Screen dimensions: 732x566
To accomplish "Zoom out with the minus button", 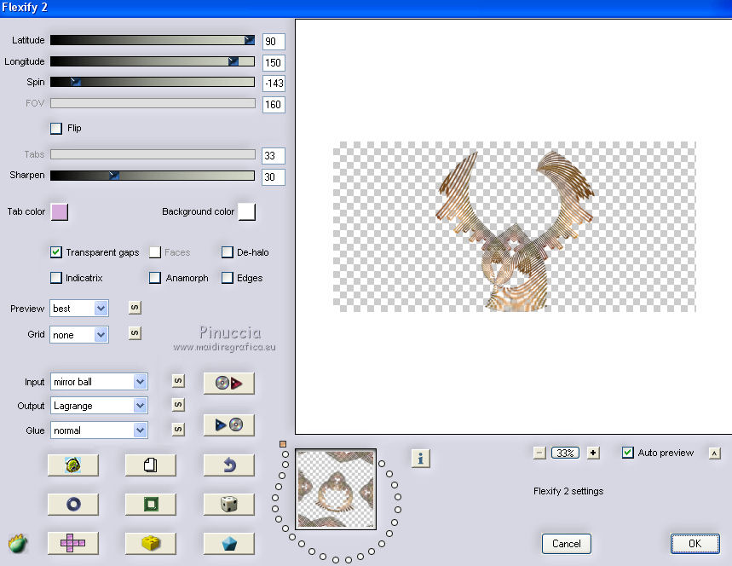I will tap(539, 453).
